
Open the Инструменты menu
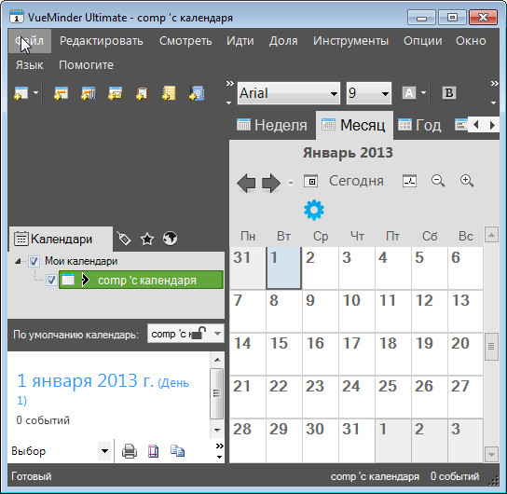(x=350, y=41)
